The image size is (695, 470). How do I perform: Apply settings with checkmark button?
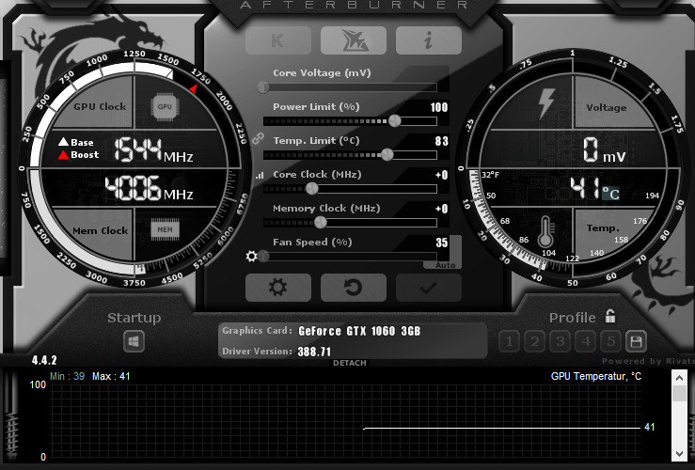429,288
